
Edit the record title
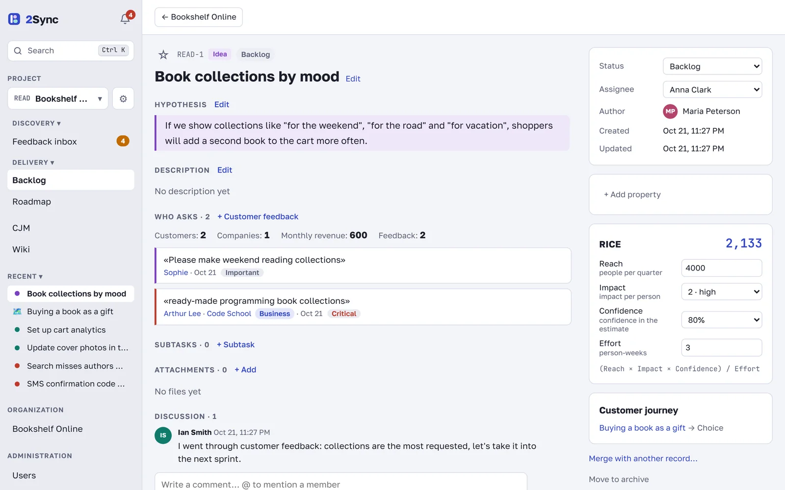(353, 79)
